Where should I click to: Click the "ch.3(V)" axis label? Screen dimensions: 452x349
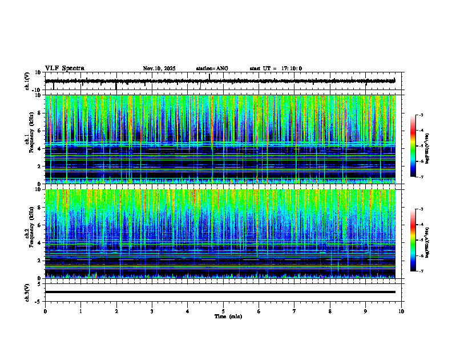[27, 293]
